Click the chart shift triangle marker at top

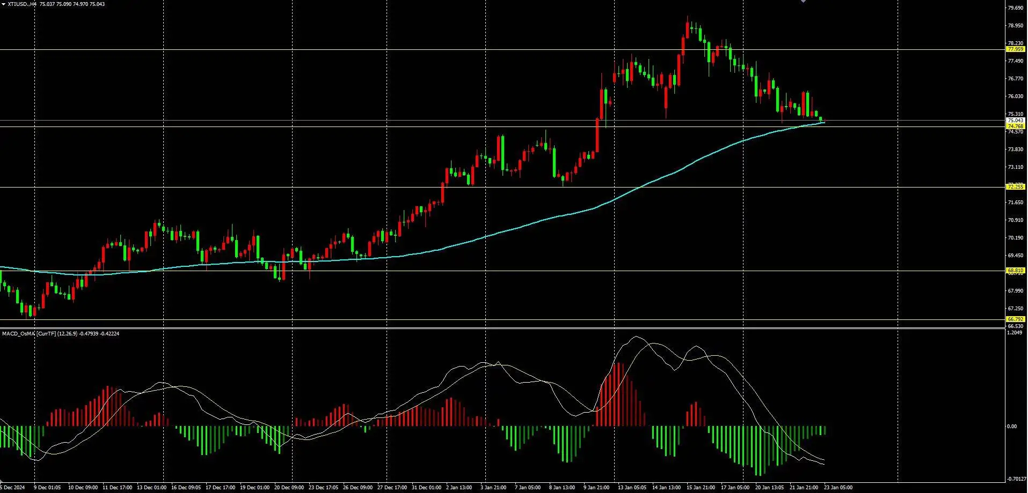point(803,2)
